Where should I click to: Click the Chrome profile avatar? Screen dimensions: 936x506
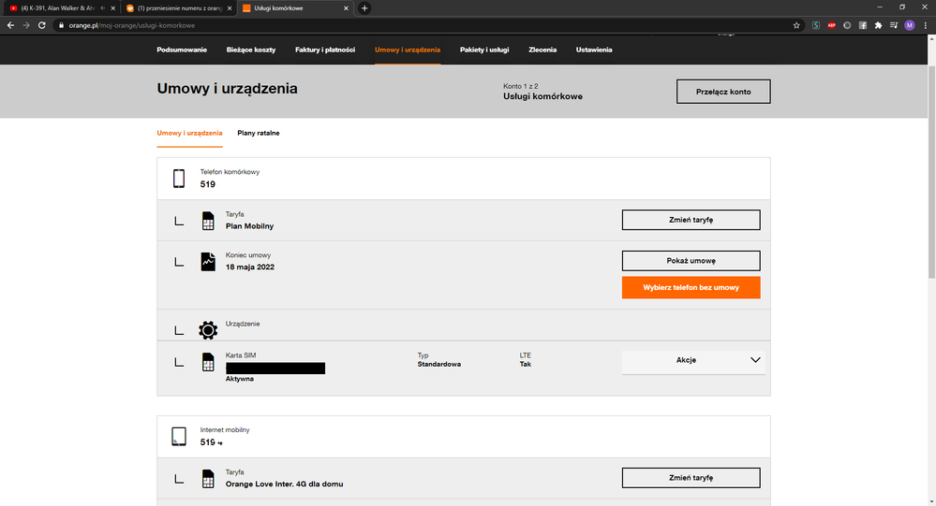click(x=909, y=25)
